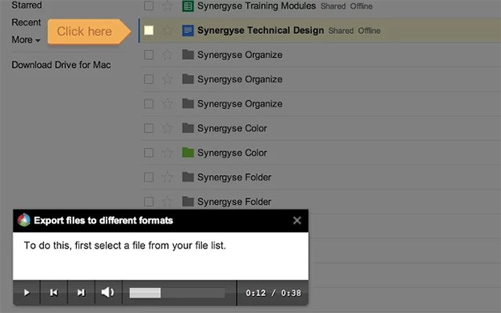Viewport: 501px width, 313px height.
Task: Open Synergyse Training Modules spreadsheet name
Action: click(256, 6)
